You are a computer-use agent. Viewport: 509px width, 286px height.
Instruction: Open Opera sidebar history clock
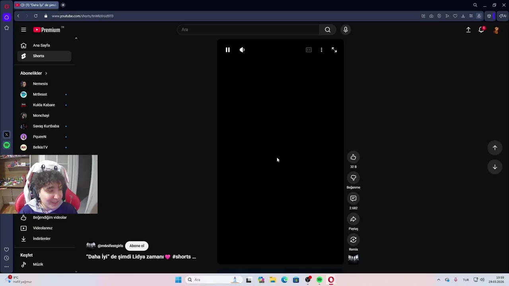click(6, 258)
